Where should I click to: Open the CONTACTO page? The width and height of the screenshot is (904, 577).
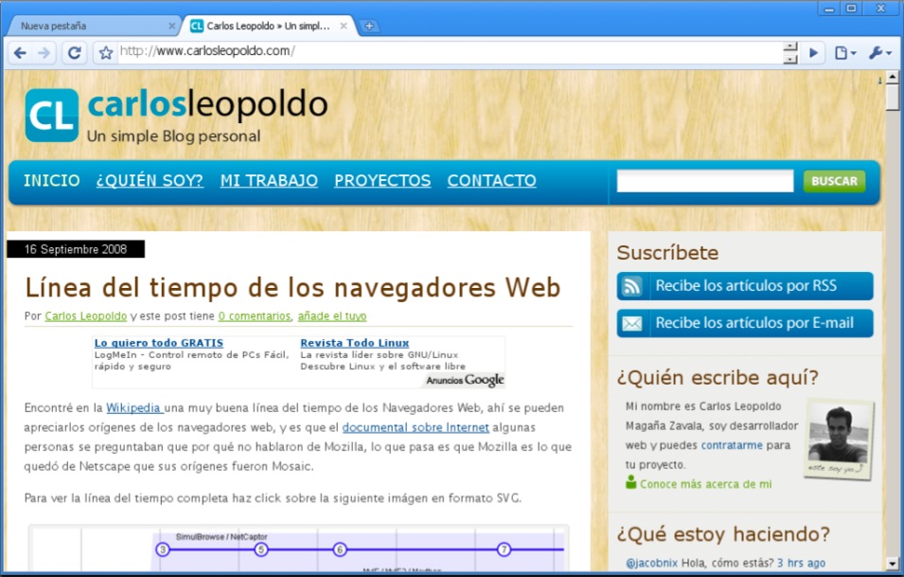492,181
